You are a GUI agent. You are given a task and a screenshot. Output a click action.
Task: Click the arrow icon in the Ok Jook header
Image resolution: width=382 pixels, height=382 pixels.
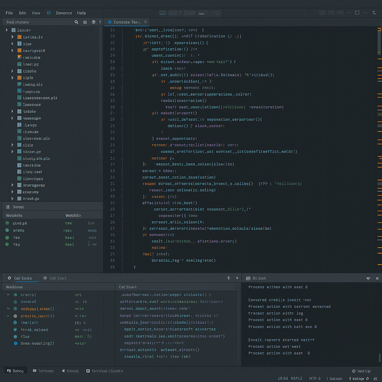(x=368, y=278)
